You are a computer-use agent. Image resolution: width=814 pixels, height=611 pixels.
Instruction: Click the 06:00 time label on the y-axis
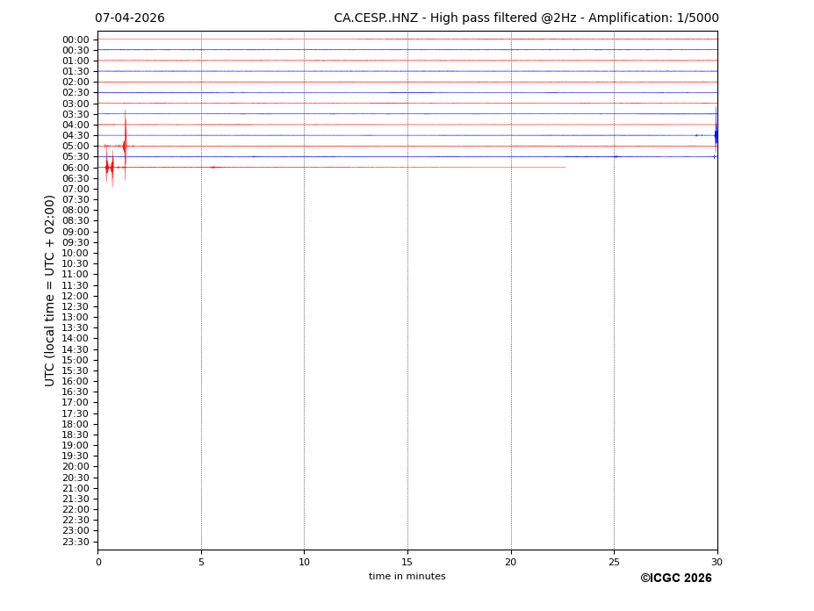pos(76,168)
